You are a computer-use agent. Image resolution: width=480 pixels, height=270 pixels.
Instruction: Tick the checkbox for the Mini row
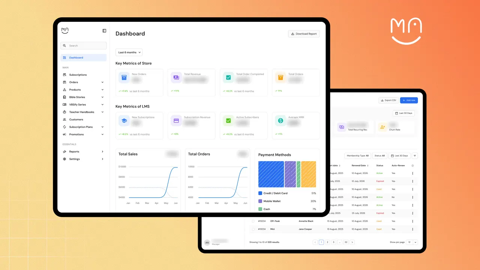(x=253, y=229)
